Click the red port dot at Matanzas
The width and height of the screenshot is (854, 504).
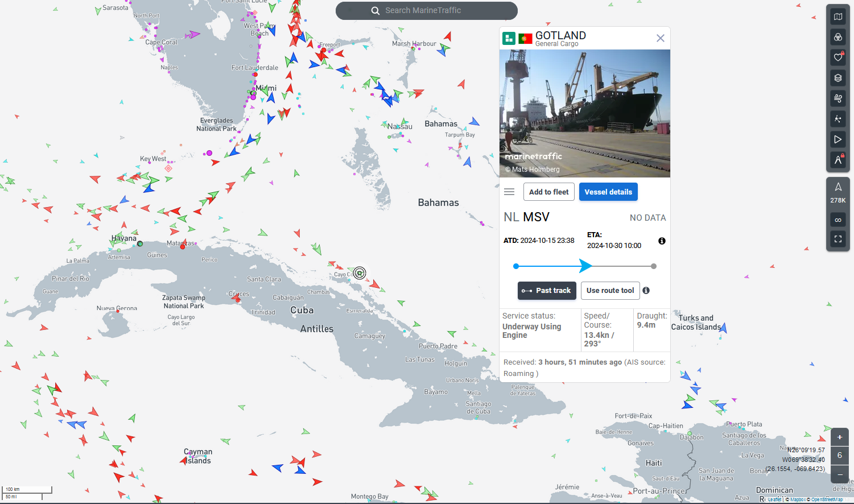tap(183, 246)
